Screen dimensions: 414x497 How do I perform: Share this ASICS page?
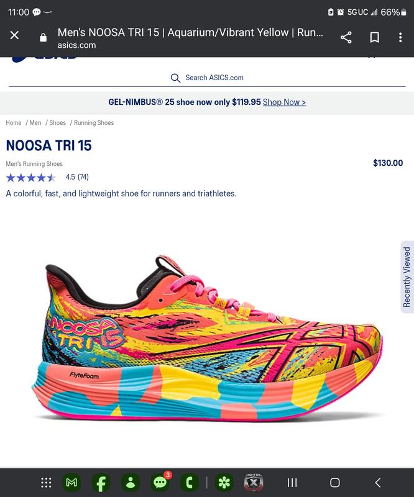[x=346, y=37]
